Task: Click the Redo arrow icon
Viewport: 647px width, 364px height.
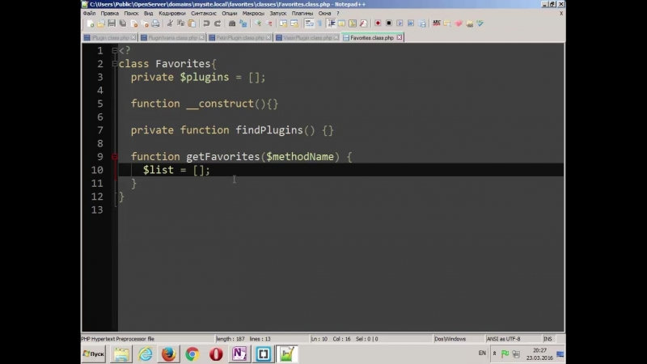Action: point(218,23)
